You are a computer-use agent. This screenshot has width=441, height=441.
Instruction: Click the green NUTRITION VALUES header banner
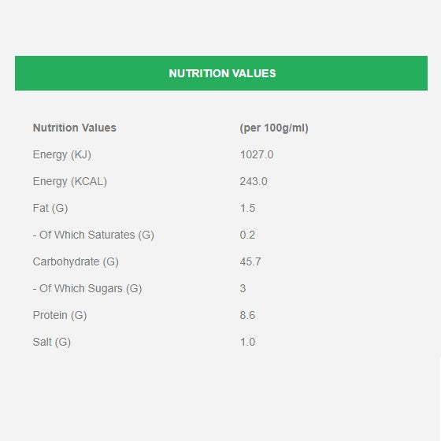(221, 73)
